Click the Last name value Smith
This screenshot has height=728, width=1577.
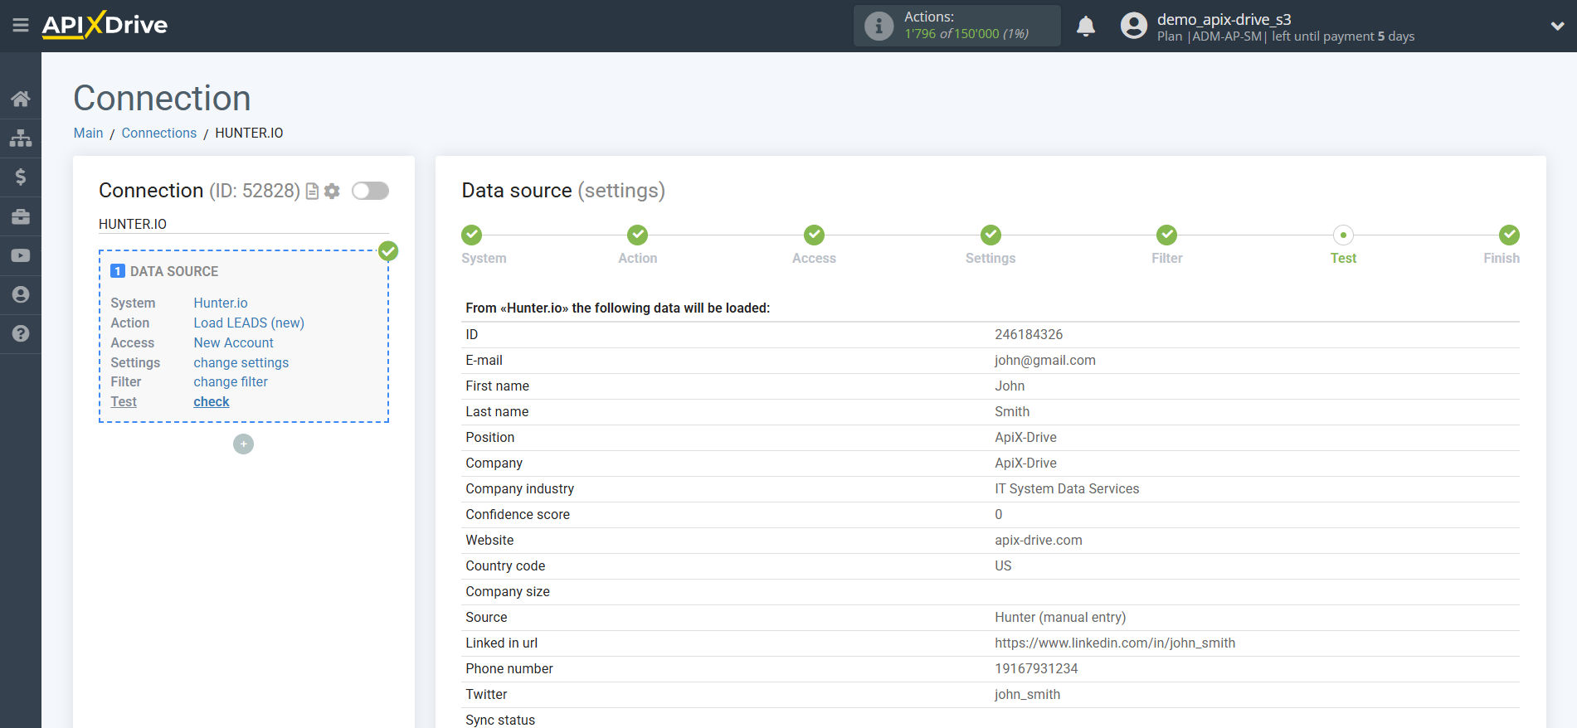point(1012,411)
